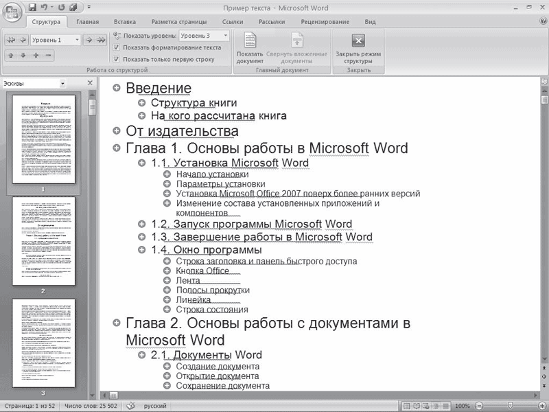This screenshot has width=549, height=412.
Task: Zoom in with plus button
Action: (x=543, y=406)
